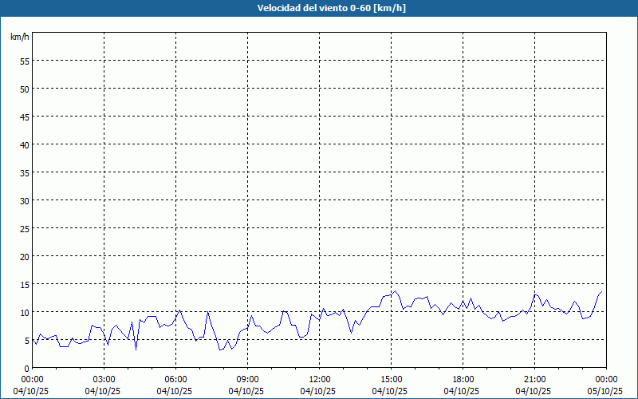
Task: Click the 21:00 time label on the x-axis
Action: point(534,379)
